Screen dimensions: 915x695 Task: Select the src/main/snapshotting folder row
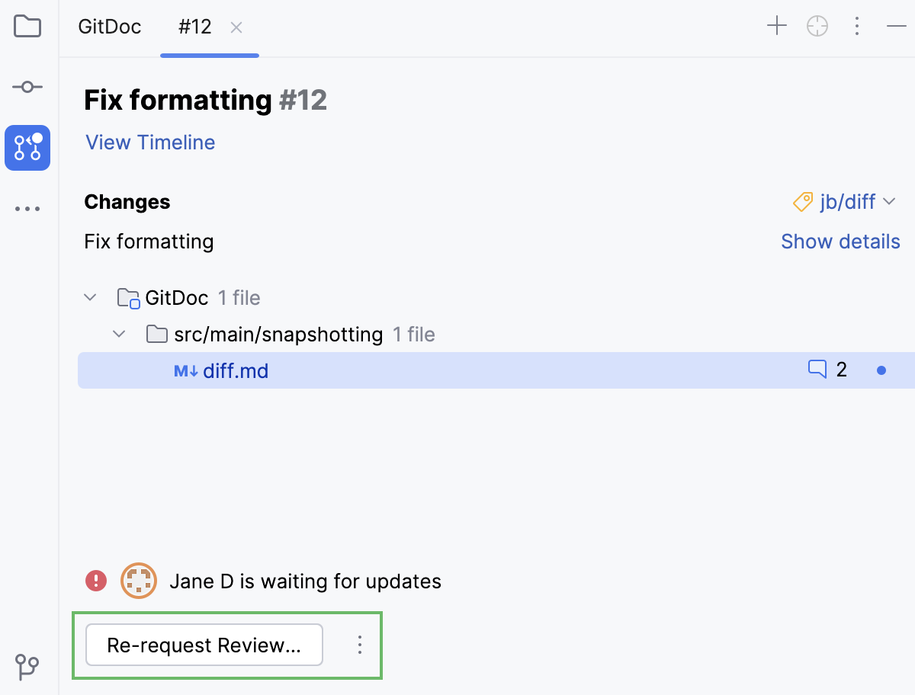pyautogui.click(x=496, y=334)
